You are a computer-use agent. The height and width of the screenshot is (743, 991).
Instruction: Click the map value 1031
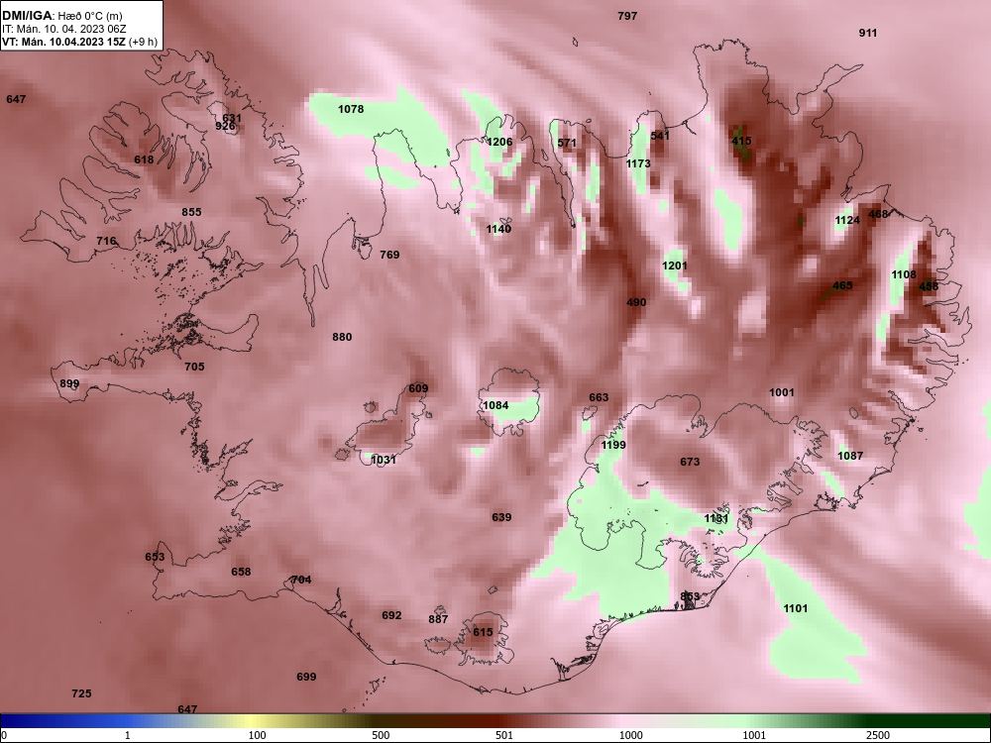383,460
